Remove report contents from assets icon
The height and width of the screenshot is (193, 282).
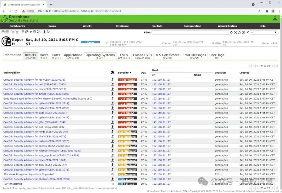17,32
